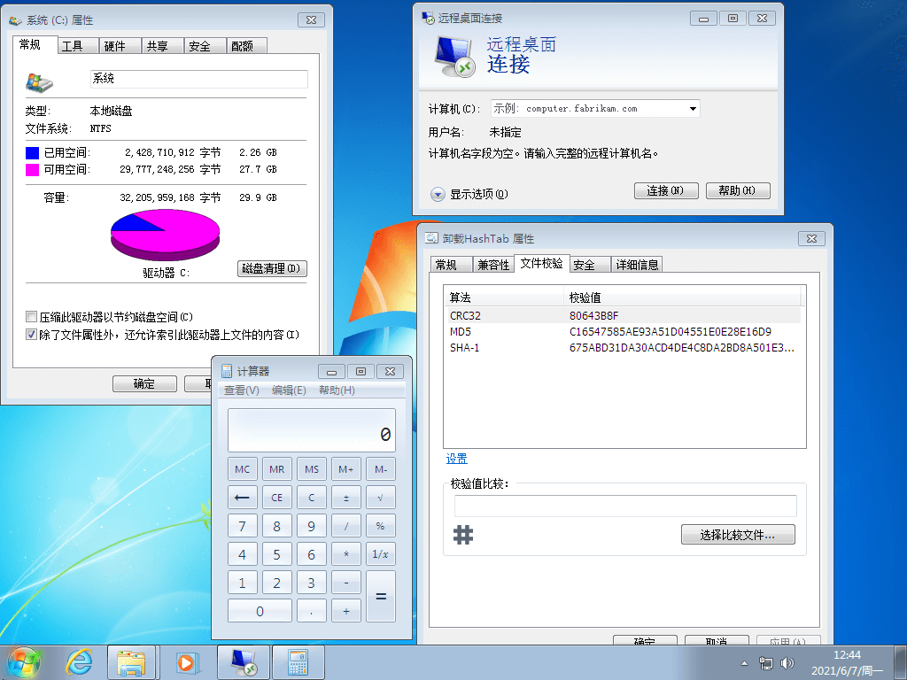
Task: Enable the drive compression checkbox
Action: (x=31, y=316)
